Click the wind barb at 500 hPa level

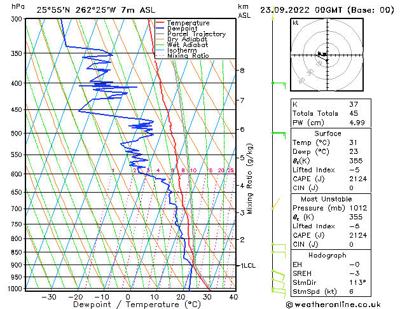[x=279, y=135]
